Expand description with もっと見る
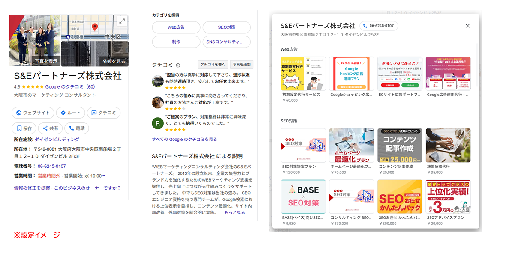The width and height of the screenshot is (506, 253). click(x=235, y=213)
